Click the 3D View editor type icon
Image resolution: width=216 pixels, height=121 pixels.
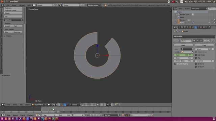coord(3,105)
